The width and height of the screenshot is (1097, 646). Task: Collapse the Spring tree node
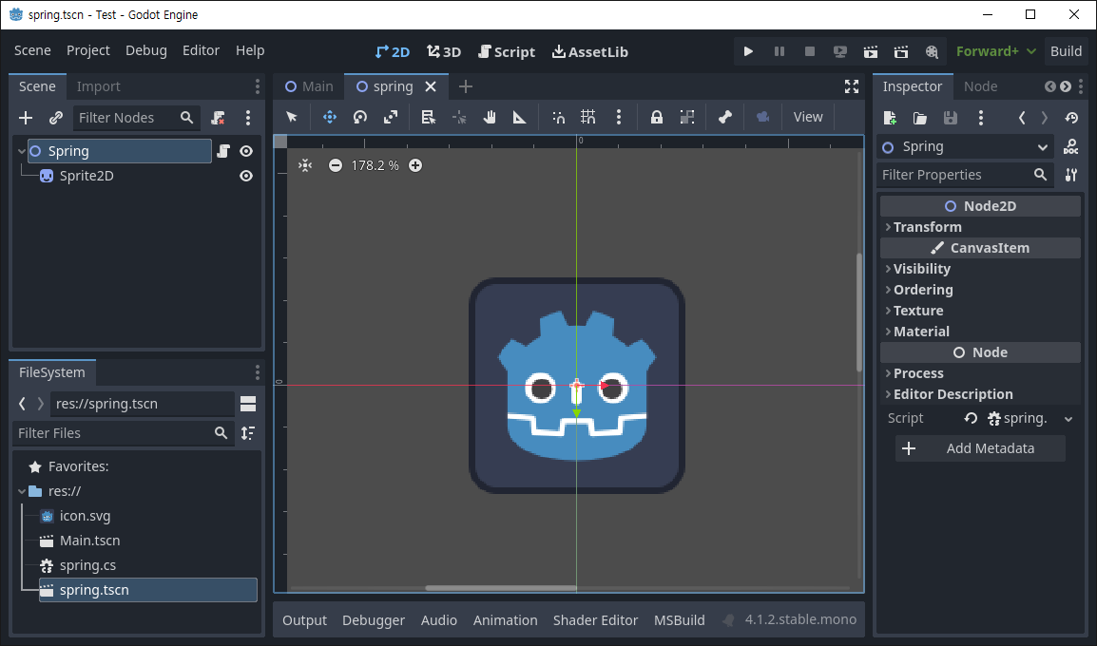click(x=22, y=151)
